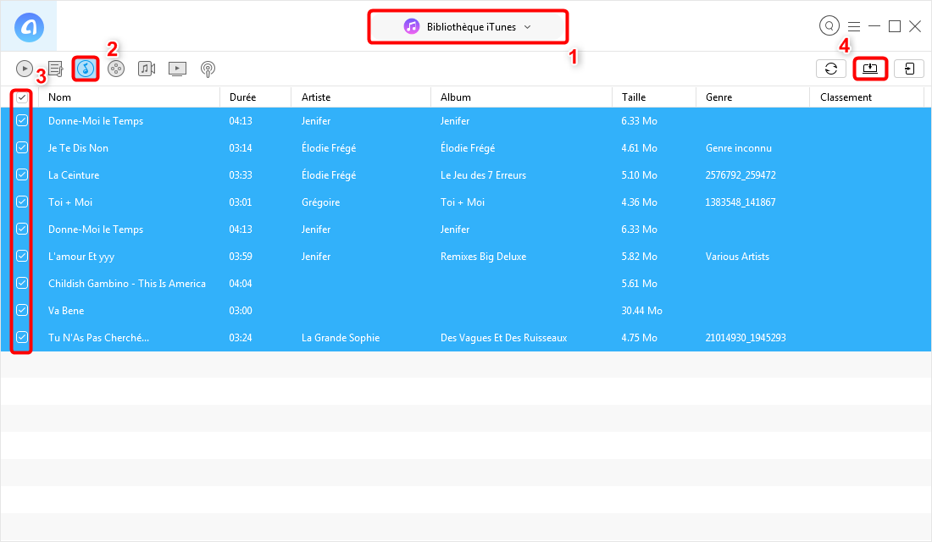Sort by the Artiste column header
This screenshot has width=932, height=542.
316,97
